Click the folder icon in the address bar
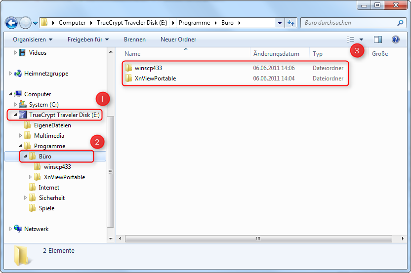The width and height of the screenshot is (411, 273). [x=44, y=23]
